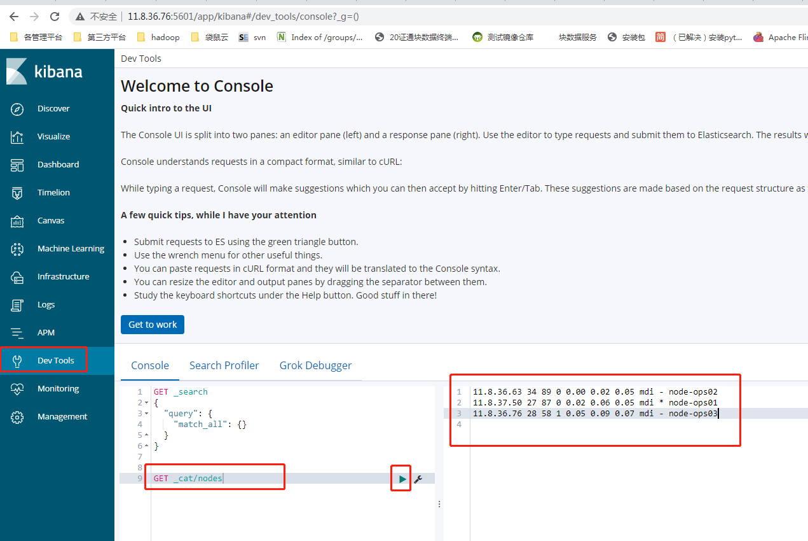Collapse code fold arrow on line 2
Image resolution: width=808 pixels, height=541 pixels.
tap(147, 403)
